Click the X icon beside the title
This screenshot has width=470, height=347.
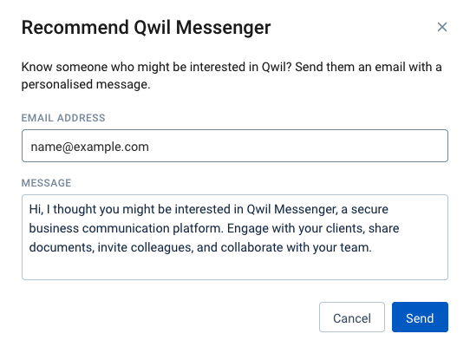click(x=442, y=27)
